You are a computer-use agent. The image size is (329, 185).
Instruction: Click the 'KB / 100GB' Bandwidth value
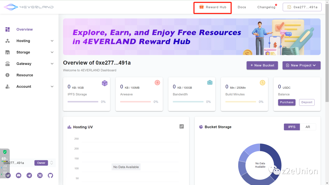click(185, 87)
